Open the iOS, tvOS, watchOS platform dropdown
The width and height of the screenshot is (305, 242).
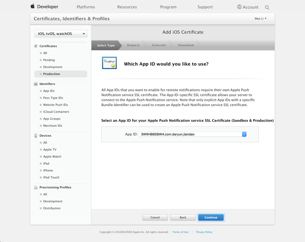pos(61,34)
